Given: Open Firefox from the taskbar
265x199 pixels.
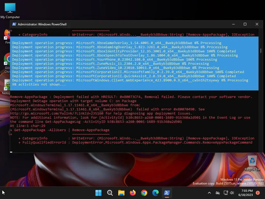Looking at the screenshot, I should 133,193.
